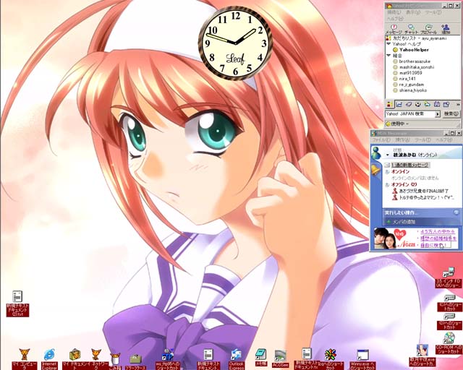Select the メモ帳 desktop icon
This screenshot has height=370, width=463.
[260, 357]
